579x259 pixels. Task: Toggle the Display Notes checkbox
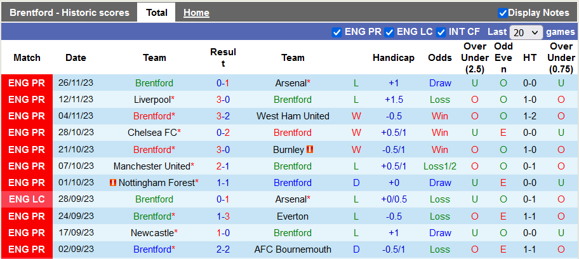[x=503, y=13]
